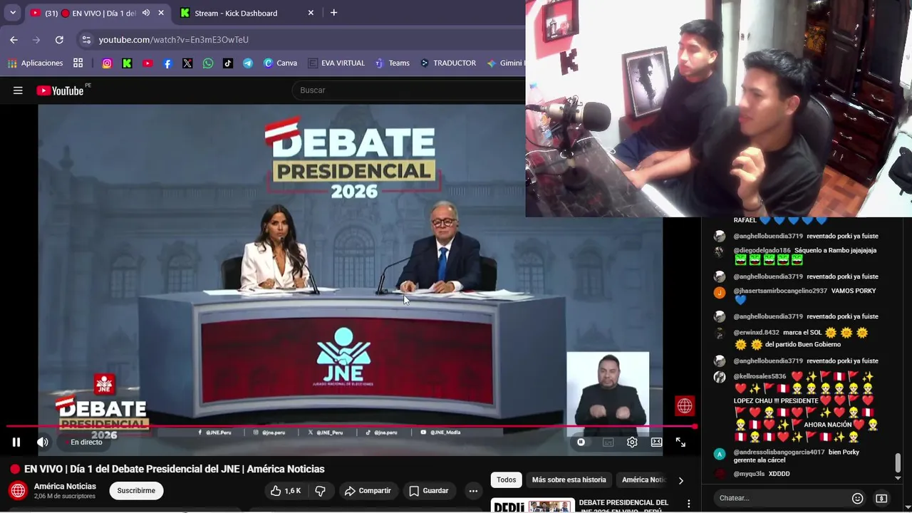Pause the live video
Screen dimensions: 912x513
coord(16,442)
